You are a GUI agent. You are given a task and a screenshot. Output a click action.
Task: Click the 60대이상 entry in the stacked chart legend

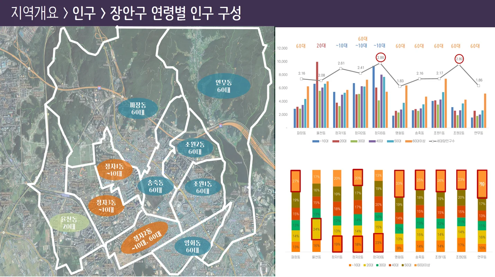point(422,265)
